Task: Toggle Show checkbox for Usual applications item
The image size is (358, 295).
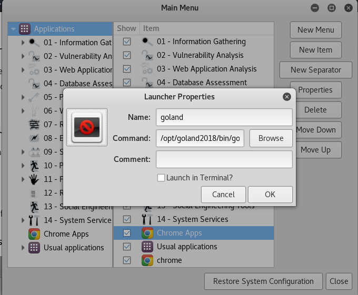Action: (x=127, y=247)
